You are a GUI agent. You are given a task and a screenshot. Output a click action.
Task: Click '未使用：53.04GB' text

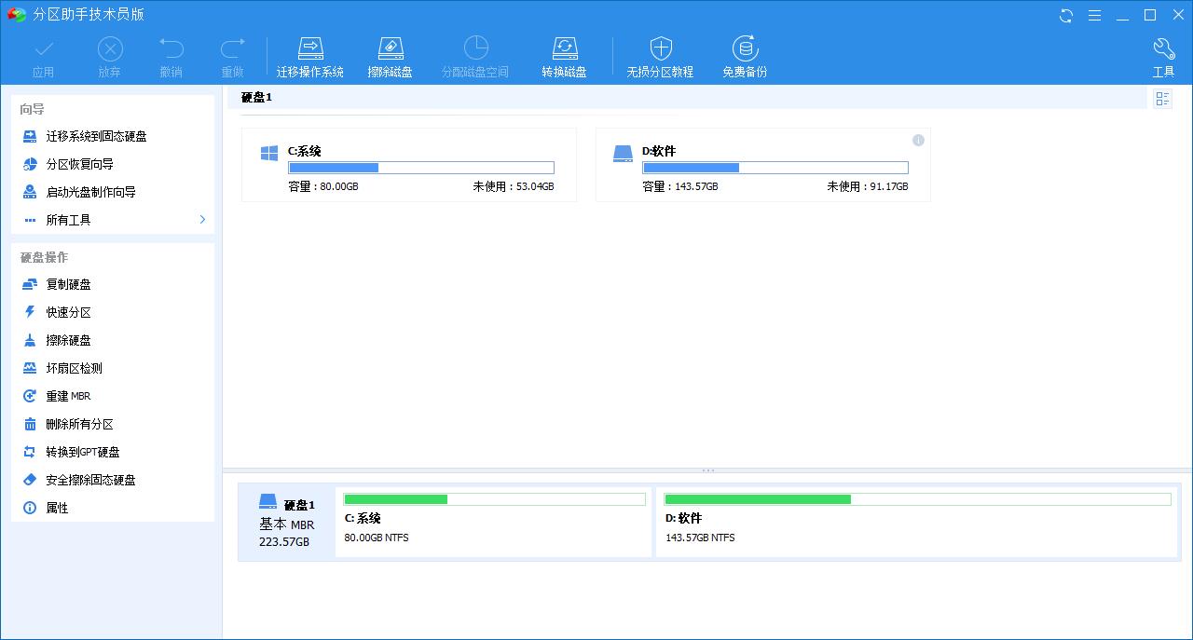click(x=514, y=186)
